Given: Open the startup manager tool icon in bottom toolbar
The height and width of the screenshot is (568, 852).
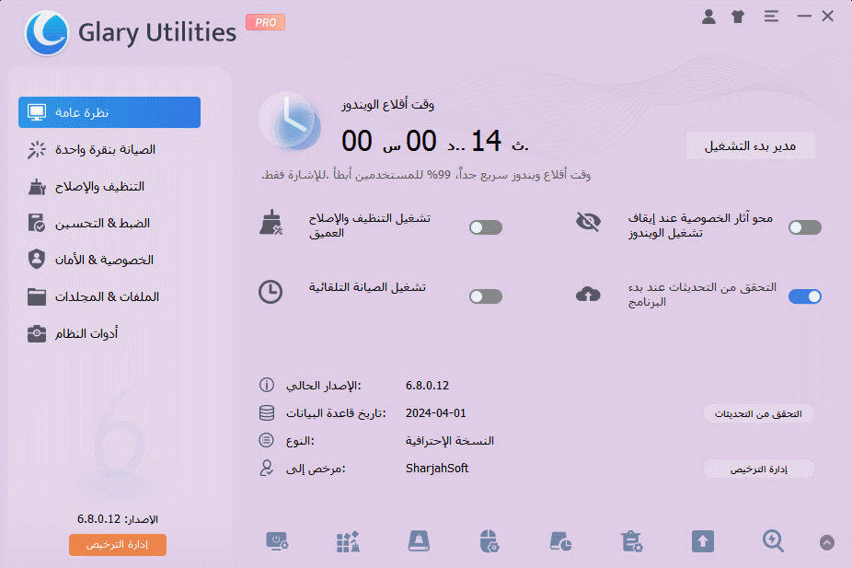Looking at the screenshot, I should click(x=277, y=541).
